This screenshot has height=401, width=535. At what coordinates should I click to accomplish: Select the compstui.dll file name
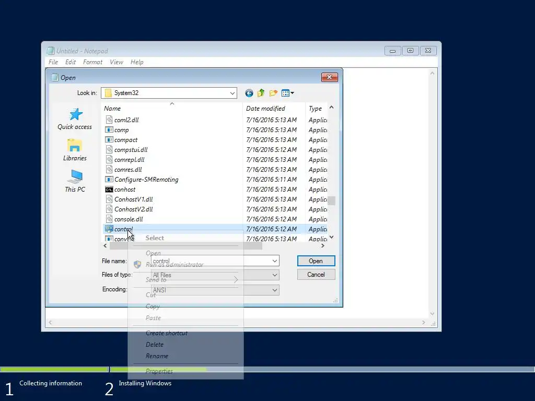coord(131,150)
